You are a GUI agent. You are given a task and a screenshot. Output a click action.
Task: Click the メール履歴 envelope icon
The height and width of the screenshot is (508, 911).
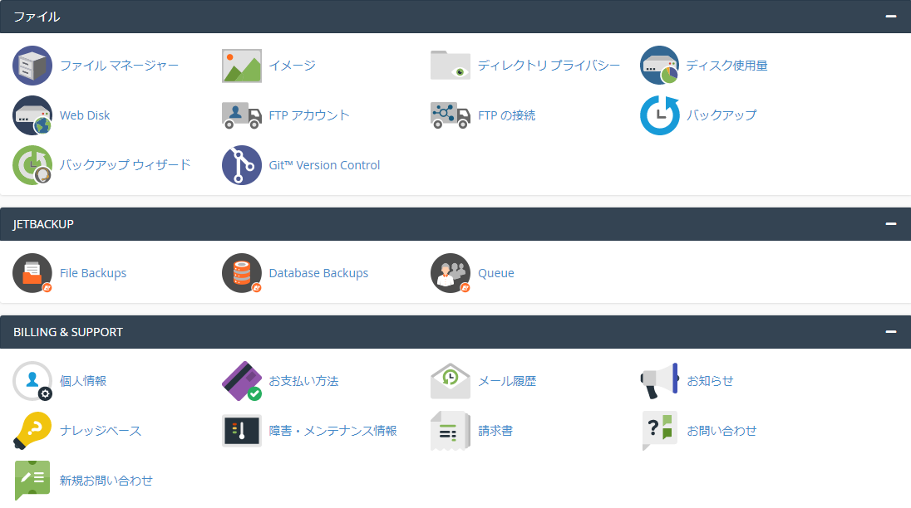click(x=451, y=381)
